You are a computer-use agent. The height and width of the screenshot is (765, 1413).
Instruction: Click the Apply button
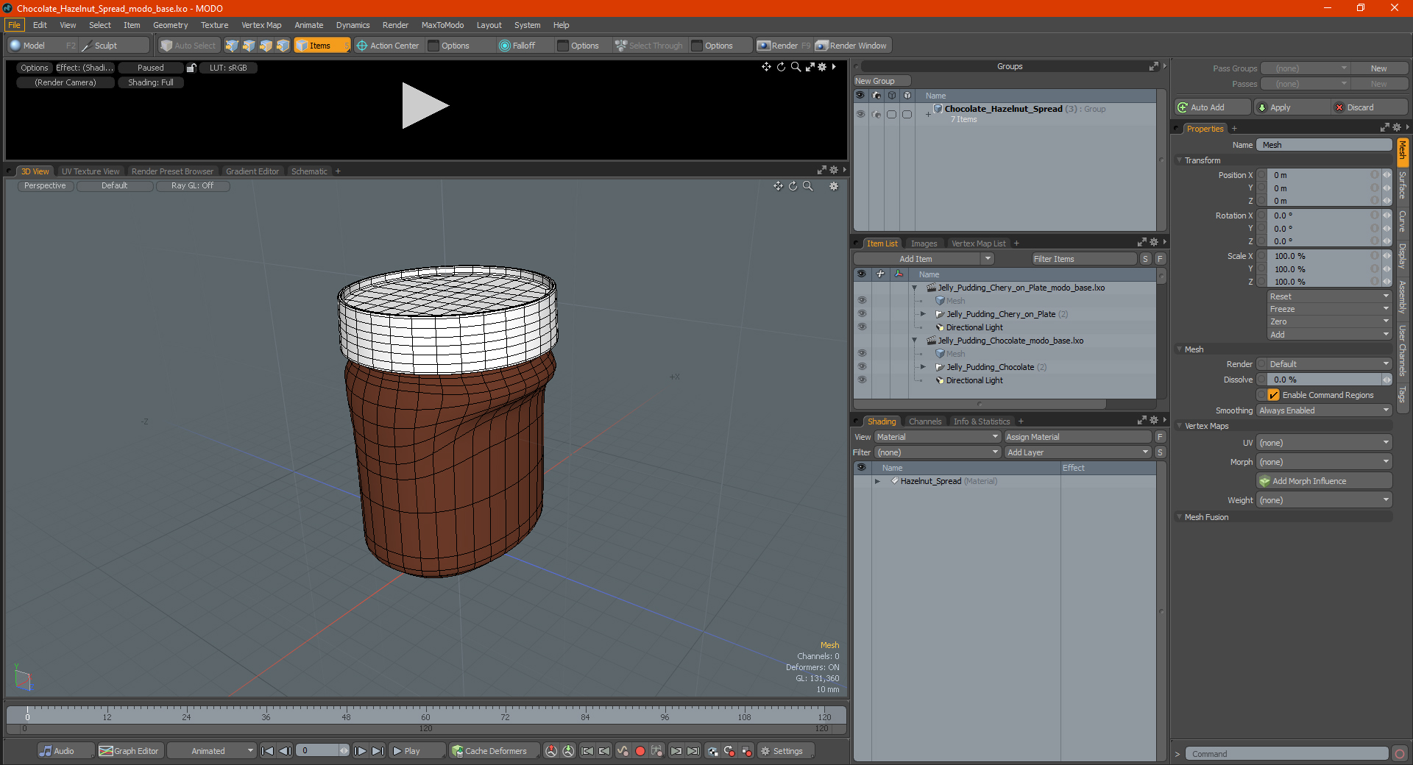(1292, 107)
